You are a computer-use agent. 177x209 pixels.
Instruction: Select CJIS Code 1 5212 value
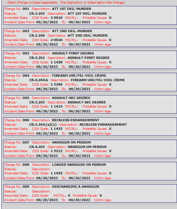pyautogui.click(x=57, y=151)
